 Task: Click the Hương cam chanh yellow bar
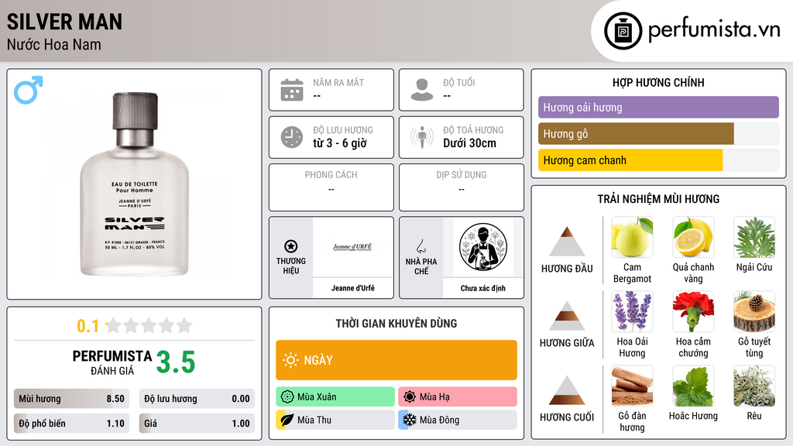[x=630, y=160]
